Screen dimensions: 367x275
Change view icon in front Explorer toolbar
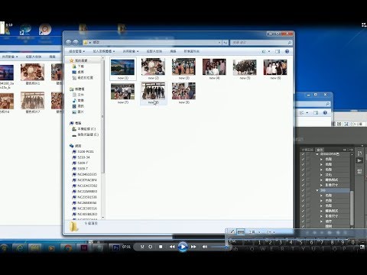[x=264, y=51]
